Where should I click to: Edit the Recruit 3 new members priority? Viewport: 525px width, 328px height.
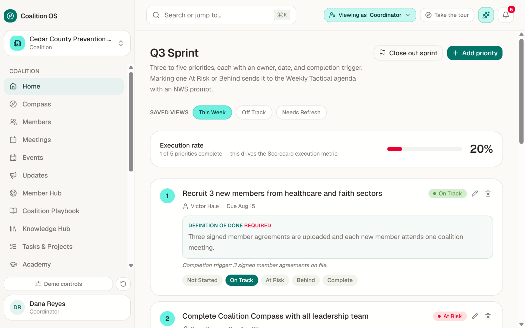[x=475, y=194]
